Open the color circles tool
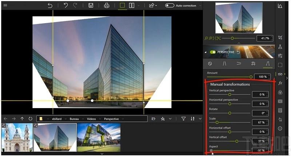This screenshot has height=156, width=291. click(280, 92)
